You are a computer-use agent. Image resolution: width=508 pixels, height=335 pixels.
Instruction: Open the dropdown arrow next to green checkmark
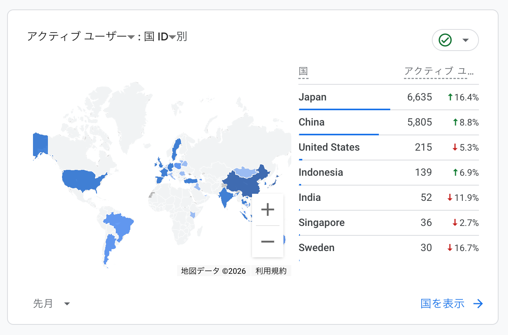[x=466, y=40]
